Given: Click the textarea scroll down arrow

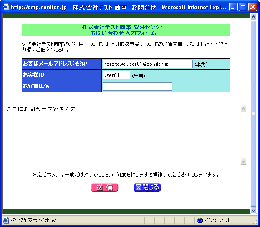Looking at the screenshot, I should pyautogui.click(x=243, y=161).
